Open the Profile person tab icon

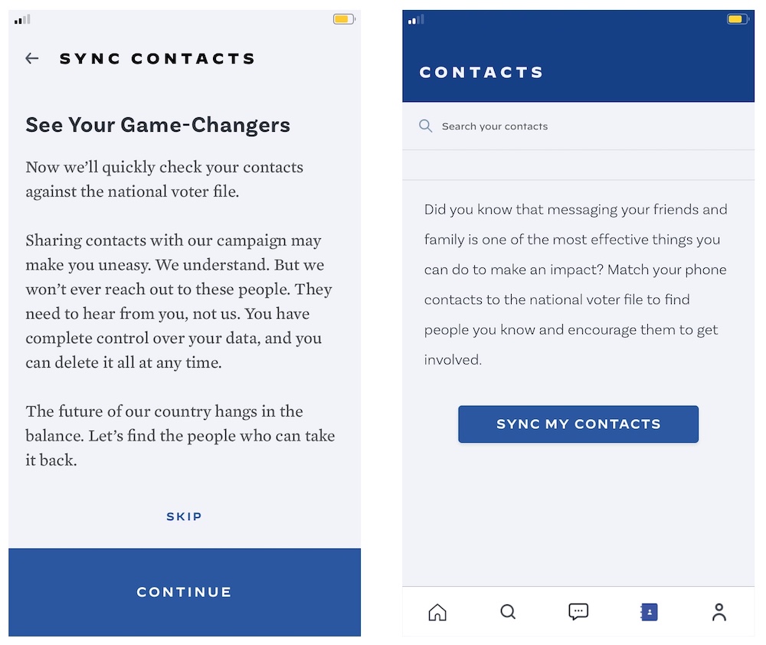coord(719,612)
